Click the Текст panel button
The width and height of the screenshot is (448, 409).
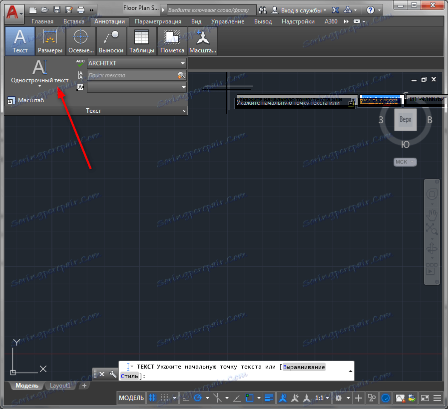click(x=20, y=41)
